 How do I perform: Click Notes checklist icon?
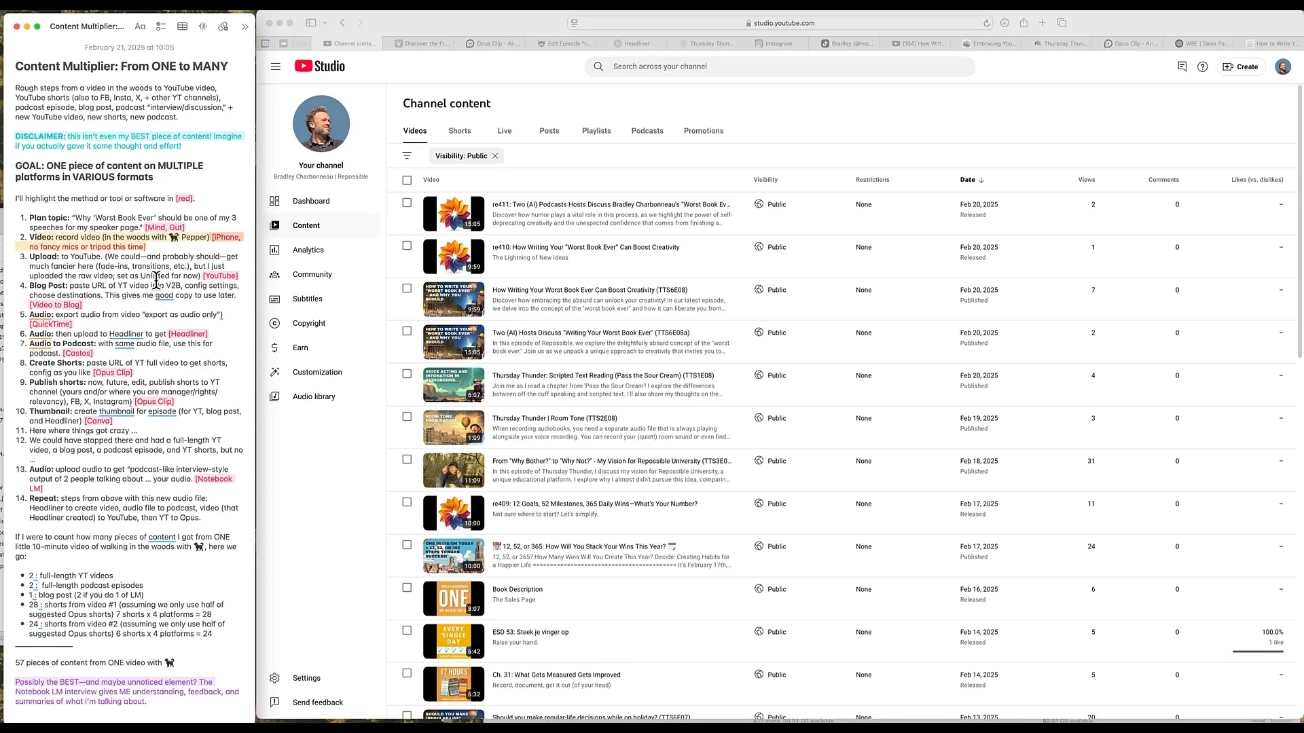pos(161,26)
